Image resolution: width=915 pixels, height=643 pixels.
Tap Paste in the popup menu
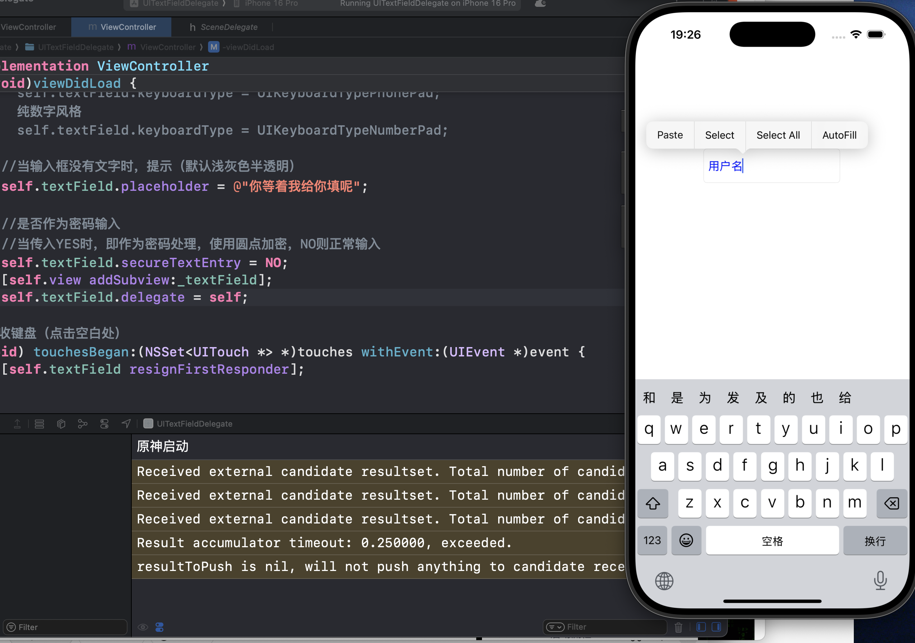[x=670, y=135]
